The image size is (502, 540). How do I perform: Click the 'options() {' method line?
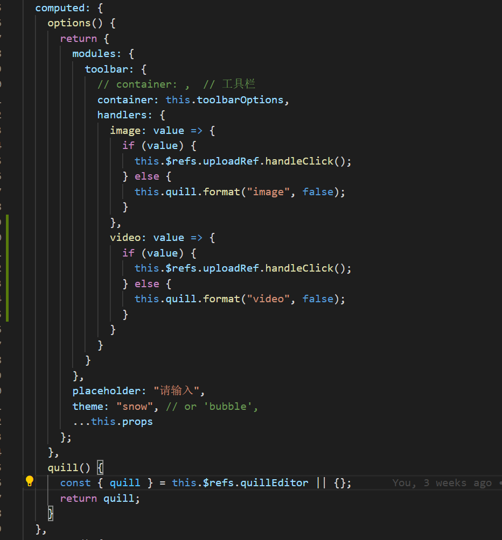click(81, 23)
